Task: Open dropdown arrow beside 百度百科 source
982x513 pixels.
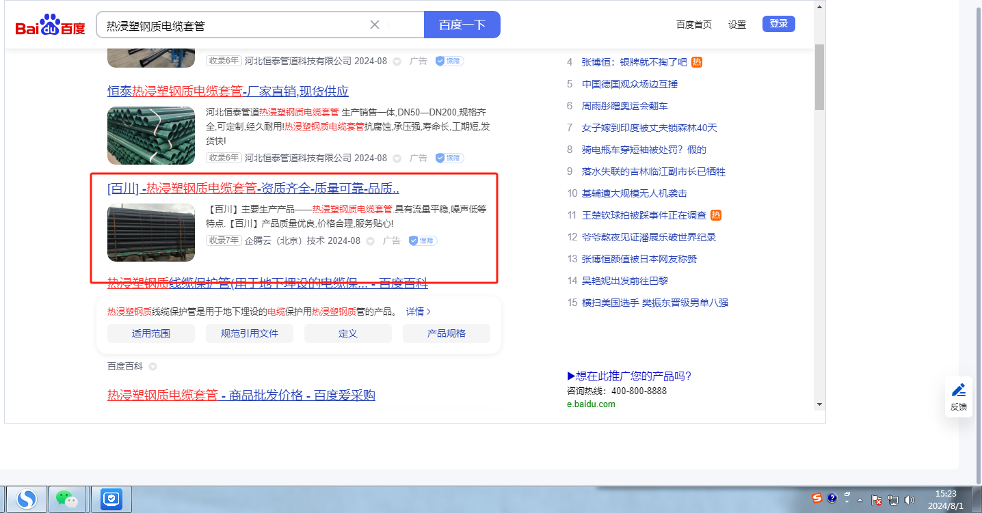Action: click(x=152, y=367)
